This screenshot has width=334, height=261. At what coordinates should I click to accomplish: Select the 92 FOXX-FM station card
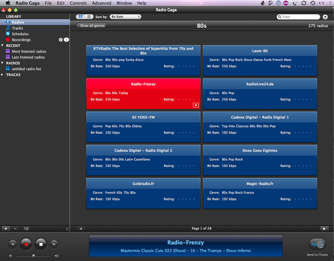point(144,127)
